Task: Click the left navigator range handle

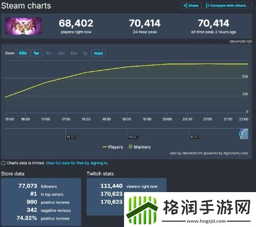Action: tap(240, 134)
